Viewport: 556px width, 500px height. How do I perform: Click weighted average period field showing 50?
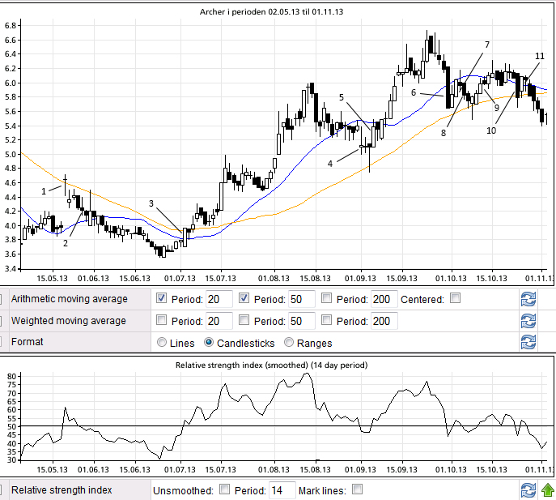301,321
